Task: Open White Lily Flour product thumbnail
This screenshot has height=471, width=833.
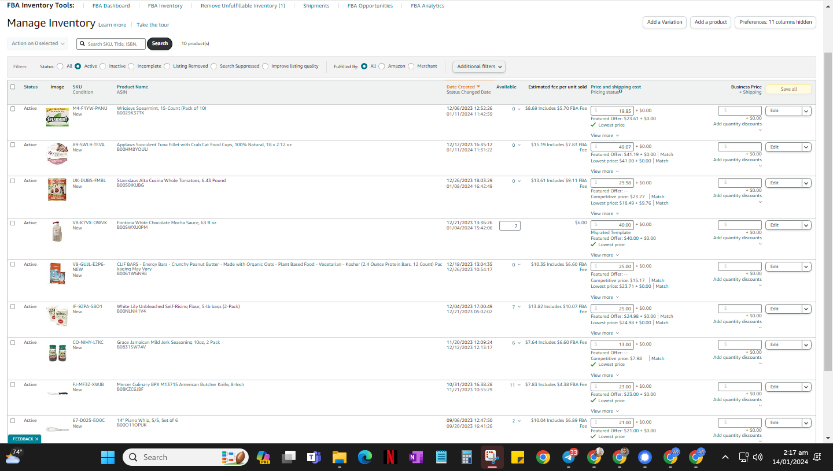Action: tap(57, 316)
